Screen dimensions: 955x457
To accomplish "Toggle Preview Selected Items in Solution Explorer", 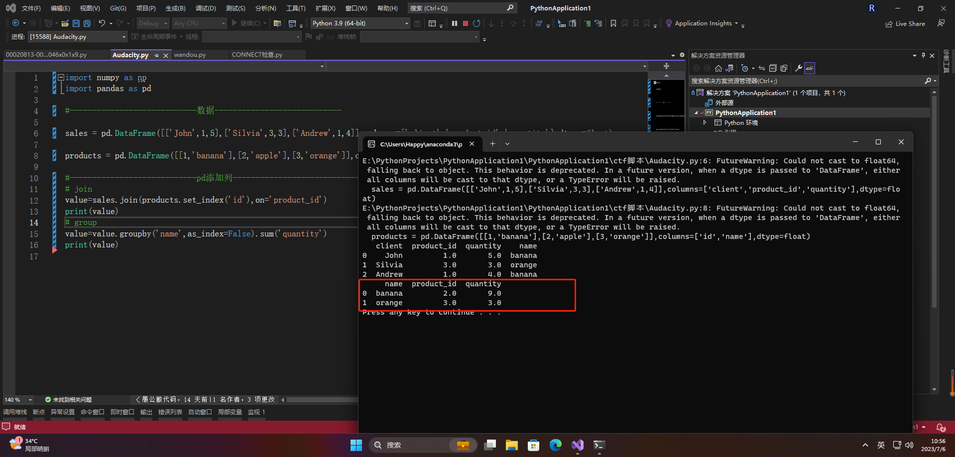I will pyautogui.click(x=810, y=68).
